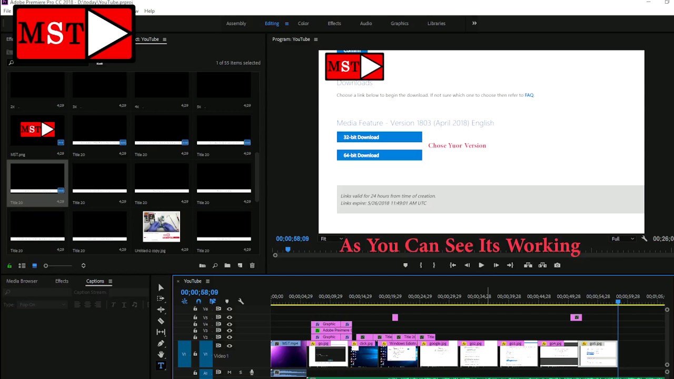Add marker in timeline header

coord(227,302)
